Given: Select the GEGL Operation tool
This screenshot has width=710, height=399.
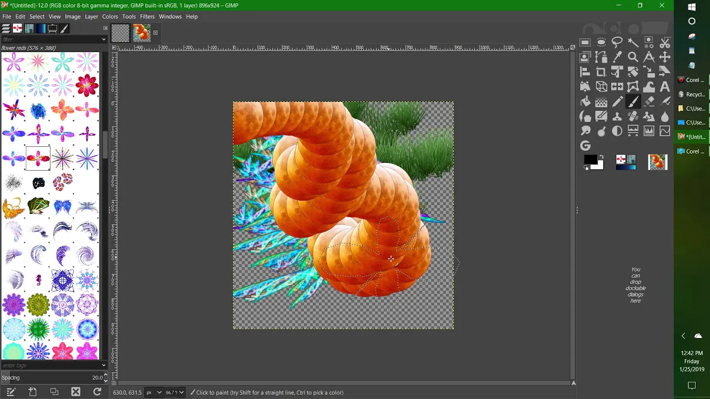Looking at the screenshot, I should point(585,146).
